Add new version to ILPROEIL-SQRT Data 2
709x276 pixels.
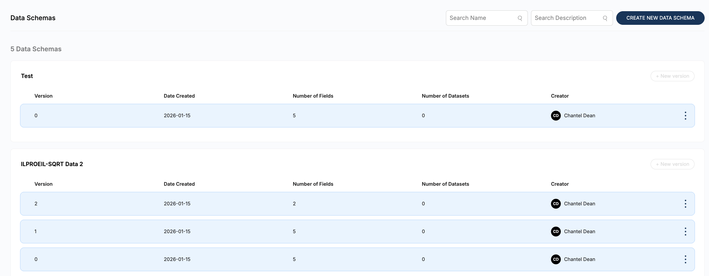pos(672,164)
